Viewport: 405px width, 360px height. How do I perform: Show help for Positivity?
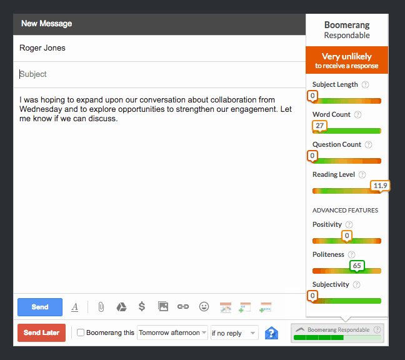pos(349,224)
